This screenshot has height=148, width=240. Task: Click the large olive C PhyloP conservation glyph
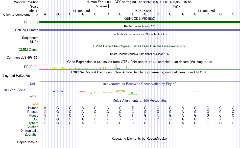point(120,91)
